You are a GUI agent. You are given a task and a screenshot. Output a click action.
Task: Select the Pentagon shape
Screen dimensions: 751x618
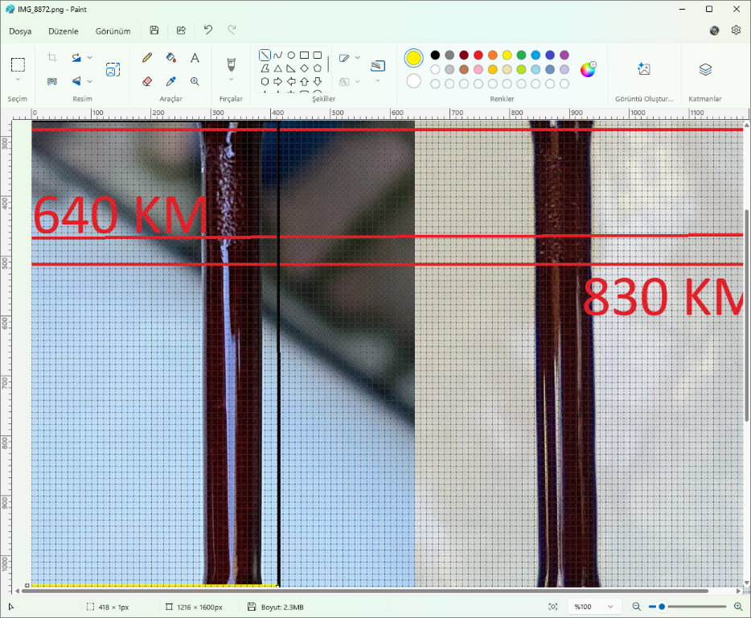317,68
